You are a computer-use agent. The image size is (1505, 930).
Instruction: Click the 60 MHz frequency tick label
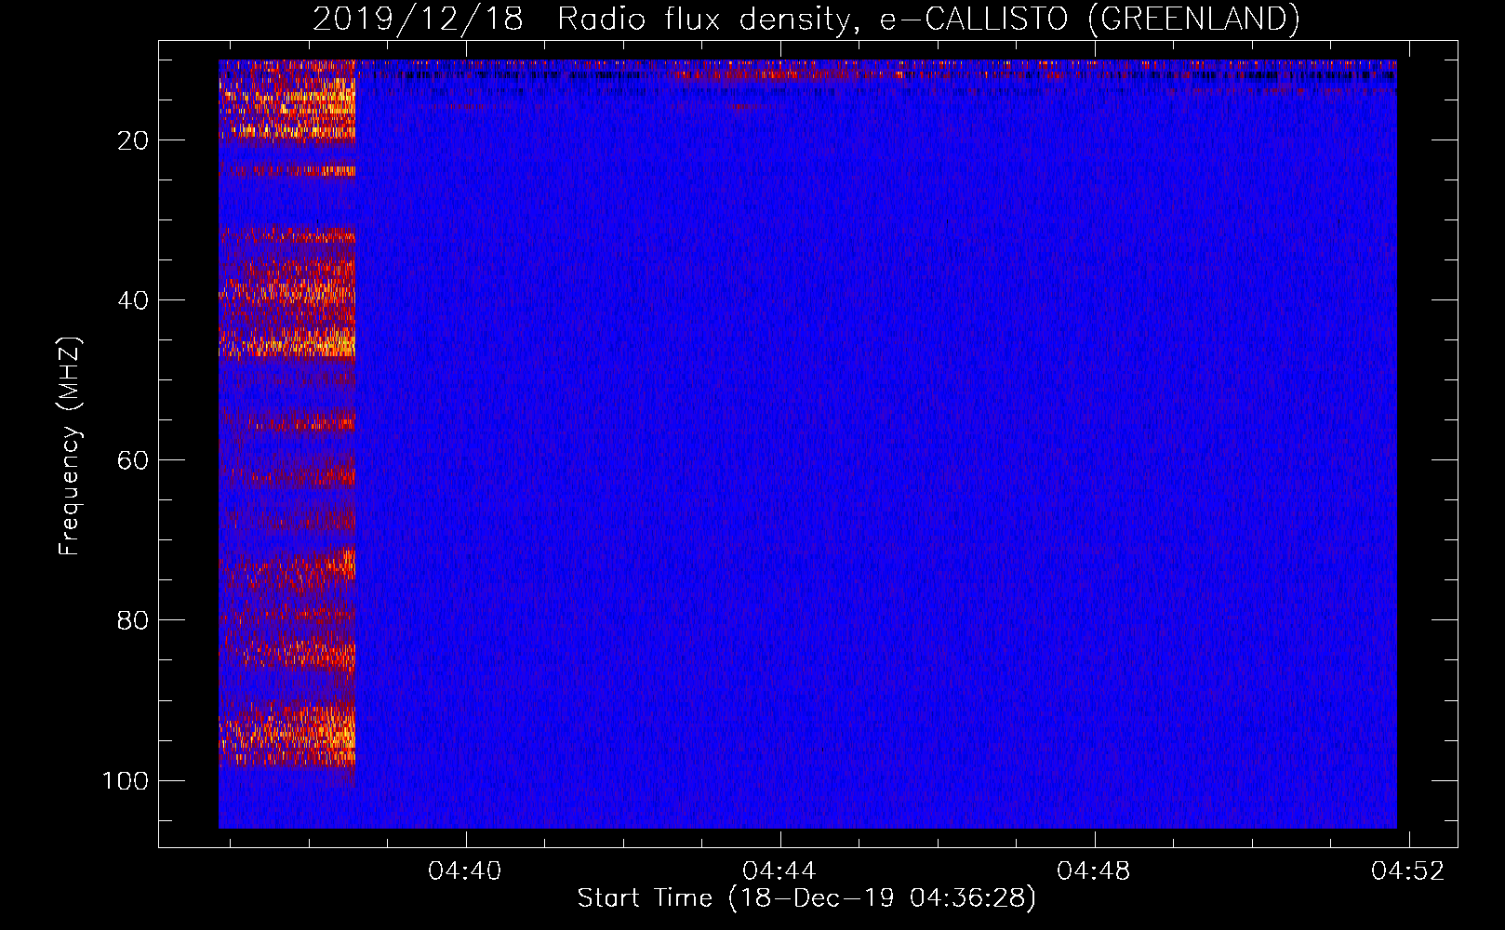pos(133,460)
